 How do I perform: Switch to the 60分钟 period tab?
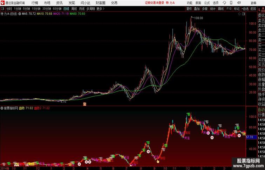click(57, 9)
